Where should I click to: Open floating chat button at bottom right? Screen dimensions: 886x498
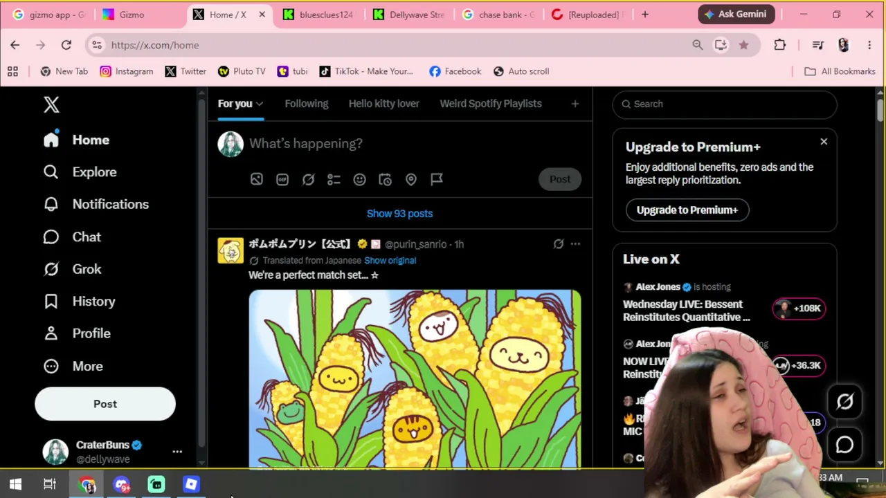click(844, 445)
